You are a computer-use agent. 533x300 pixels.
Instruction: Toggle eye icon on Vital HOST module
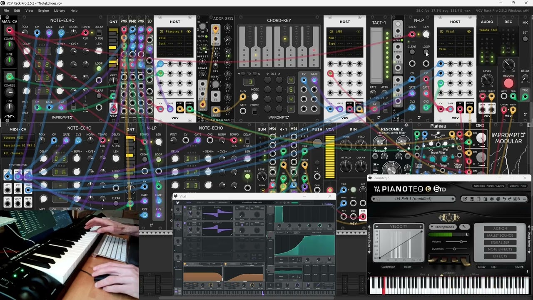469,31
